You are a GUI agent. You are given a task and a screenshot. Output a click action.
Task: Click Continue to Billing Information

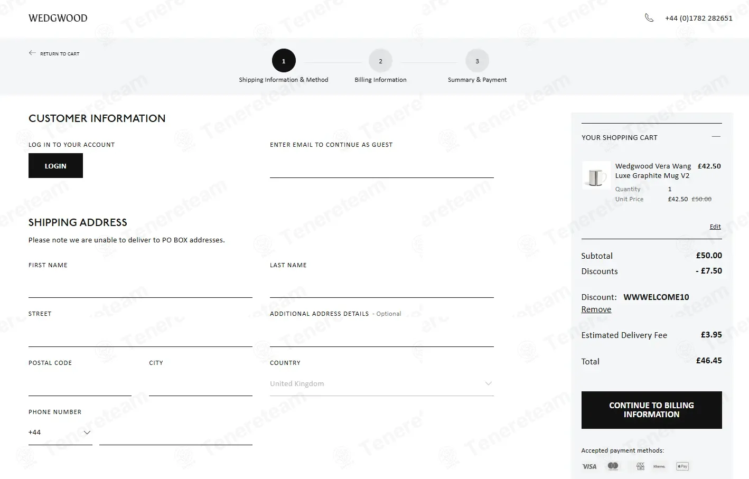pyautogui.click(x=651, y=410)
